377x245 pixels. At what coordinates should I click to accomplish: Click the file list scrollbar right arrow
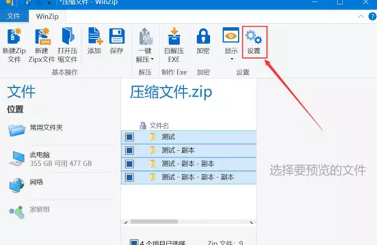point(251,222)
